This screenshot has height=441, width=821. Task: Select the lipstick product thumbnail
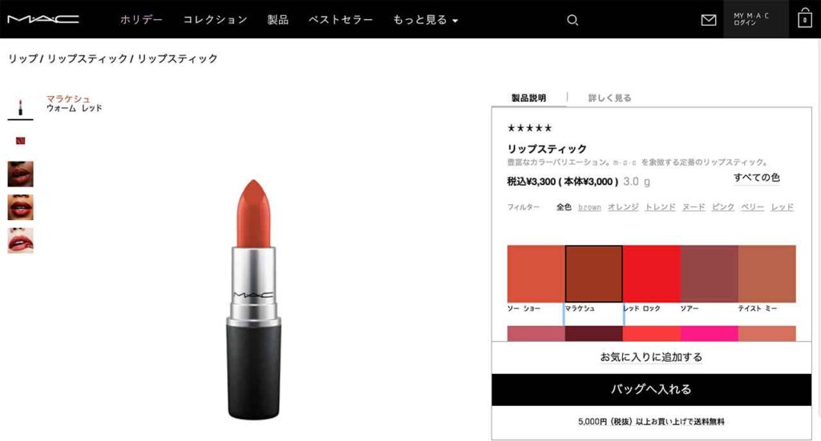[x=20, y=107]
